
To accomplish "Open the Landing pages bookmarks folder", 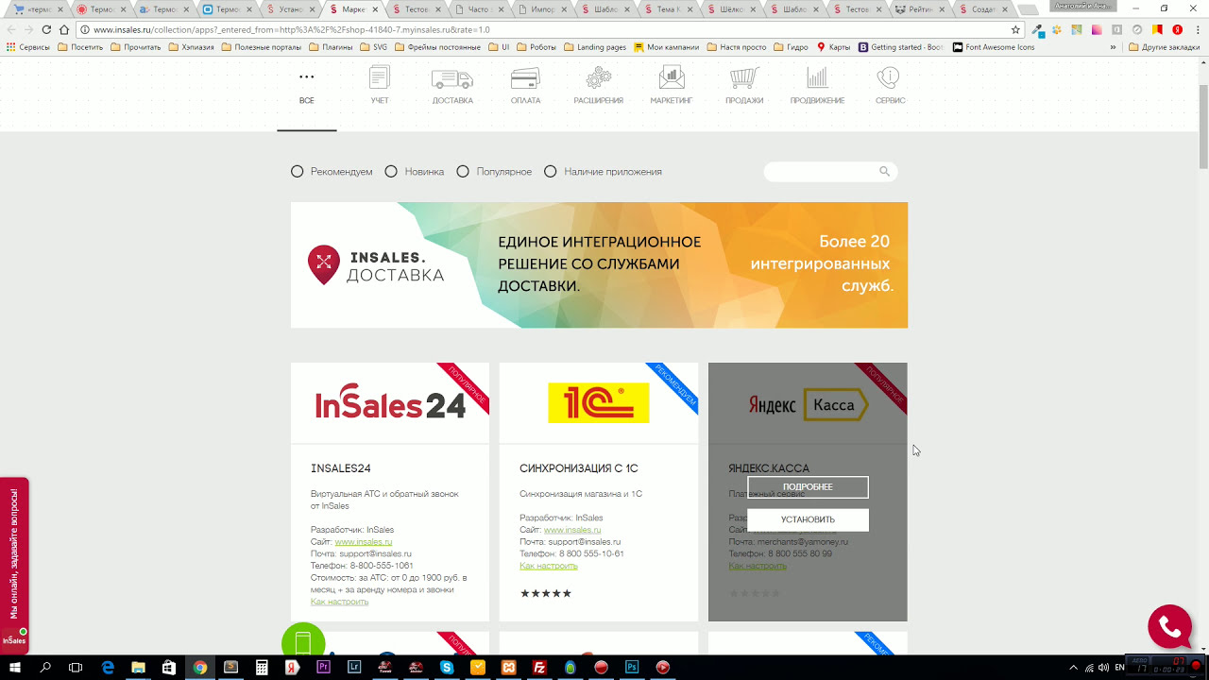I will pyautogui.click(x=595, y=47).
